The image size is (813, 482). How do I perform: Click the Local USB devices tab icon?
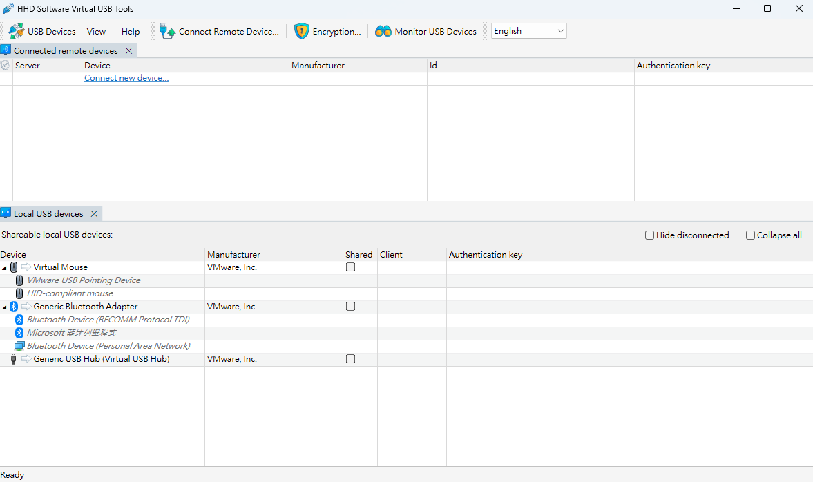(x=6, y=213)
